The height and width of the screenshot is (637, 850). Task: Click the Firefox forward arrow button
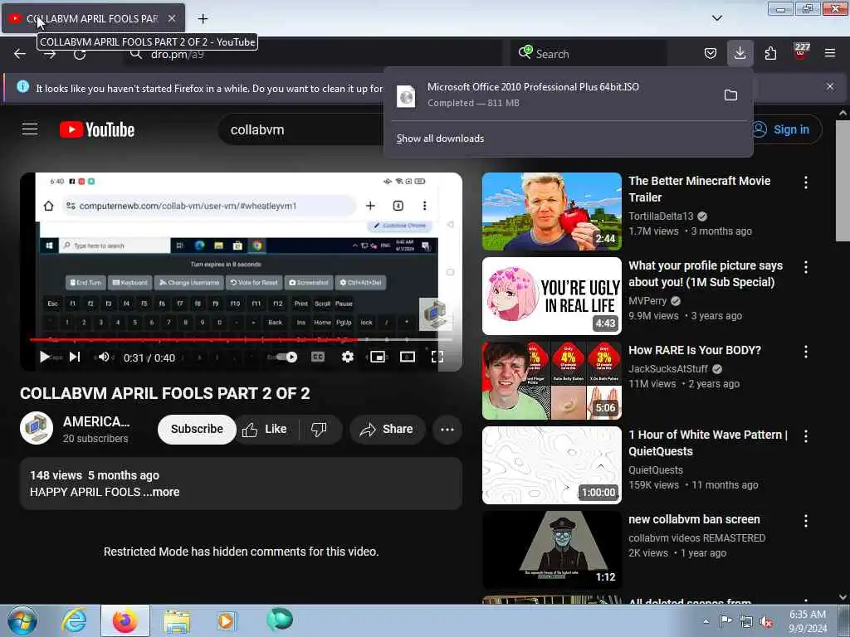pyautogui.click(x=50, y=54)
